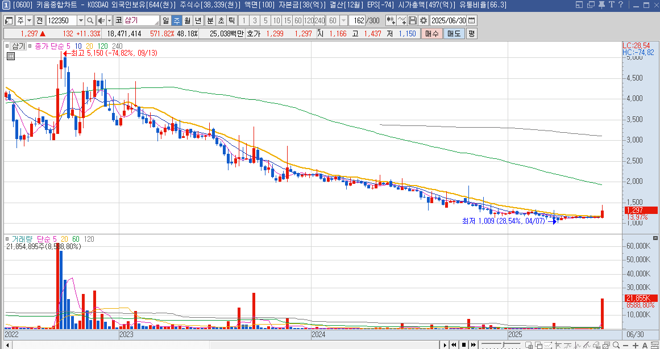660x349 pixels.
Task: Click the add line-chart overlay icon
Action: pyautogui.click(x=402, y=20)
